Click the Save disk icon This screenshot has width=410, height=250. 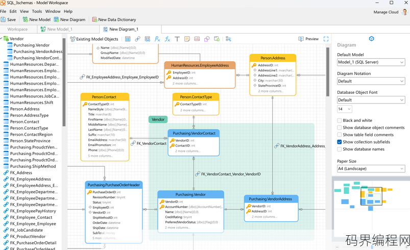pyautogui.click(x=3, y=19)
